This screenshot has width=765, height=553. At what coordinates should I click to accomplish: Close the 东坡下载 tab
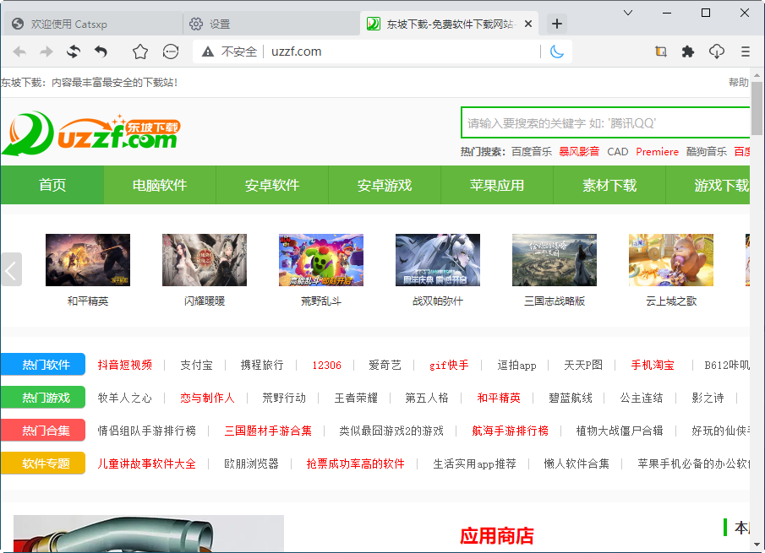point(527,24)
